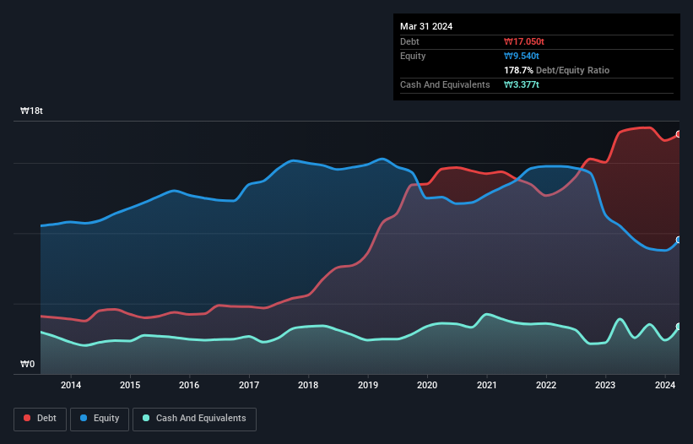
Task: Select the 2018 x-axis label
Action: (x=308, y=385)
